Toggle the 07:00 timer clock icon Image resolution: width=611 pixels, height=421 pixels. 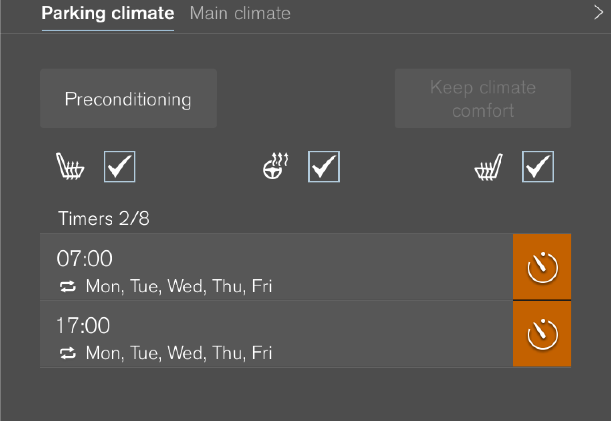tap(542, 267)
